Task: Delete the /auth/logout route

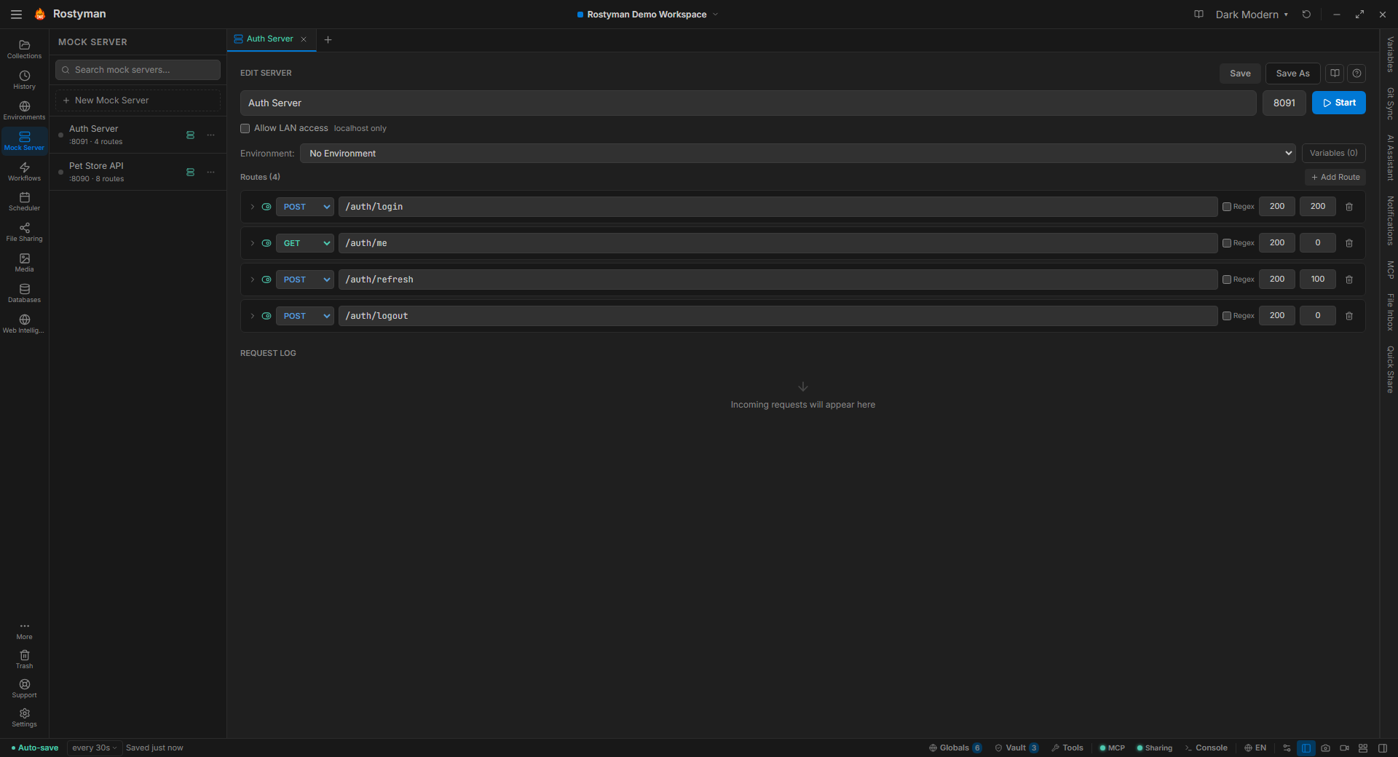Action: (1349, 316)
